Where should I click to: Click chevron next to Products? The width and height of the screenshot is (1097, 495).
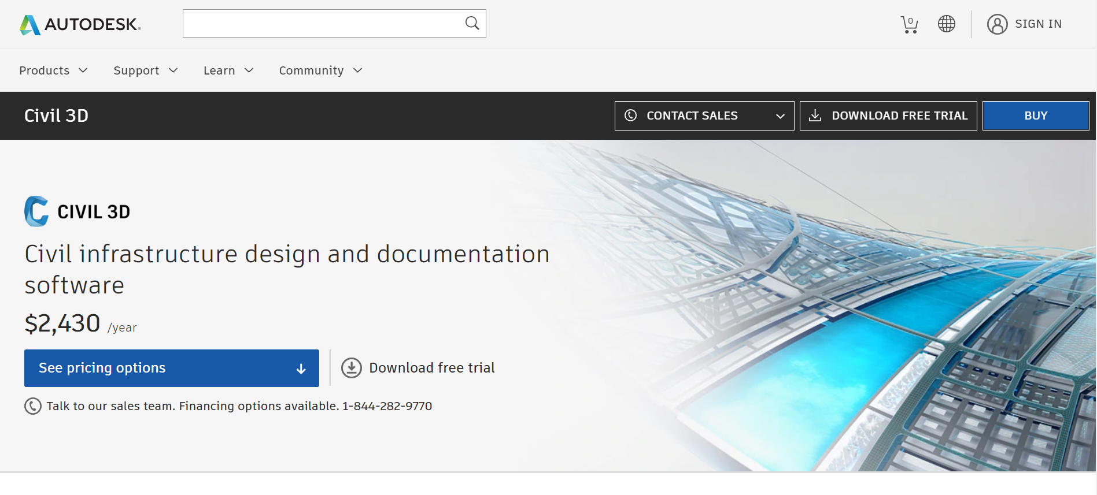point(83,70)
